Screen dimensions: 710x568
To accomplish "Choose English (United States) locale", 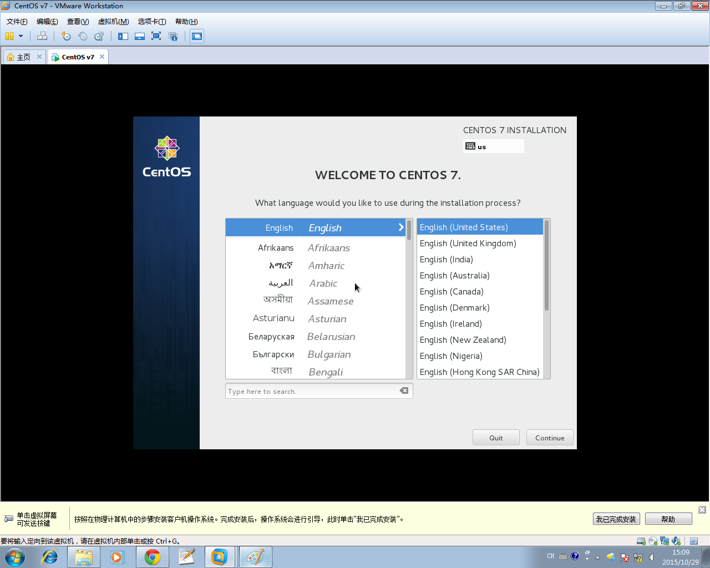I will [480, 227].
